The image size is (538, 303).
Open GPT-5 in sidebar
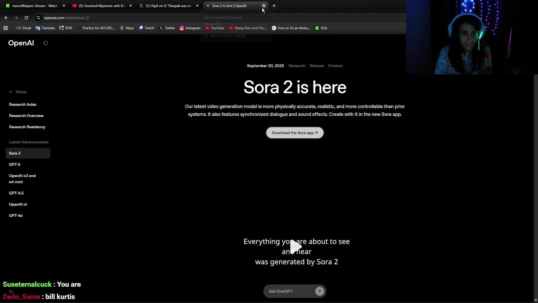pos(15,165)
